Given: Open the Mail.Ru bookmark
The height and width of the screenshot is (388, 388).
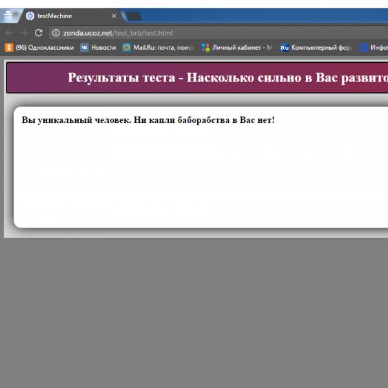Looking at the screenshot, I should [158, 47].
